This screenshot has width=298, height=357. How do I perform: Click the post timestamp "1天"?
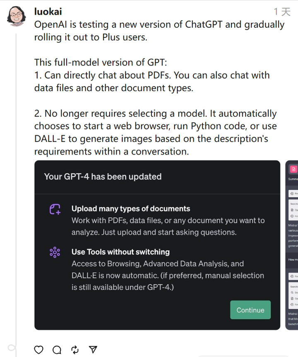(x=282, y=12)
